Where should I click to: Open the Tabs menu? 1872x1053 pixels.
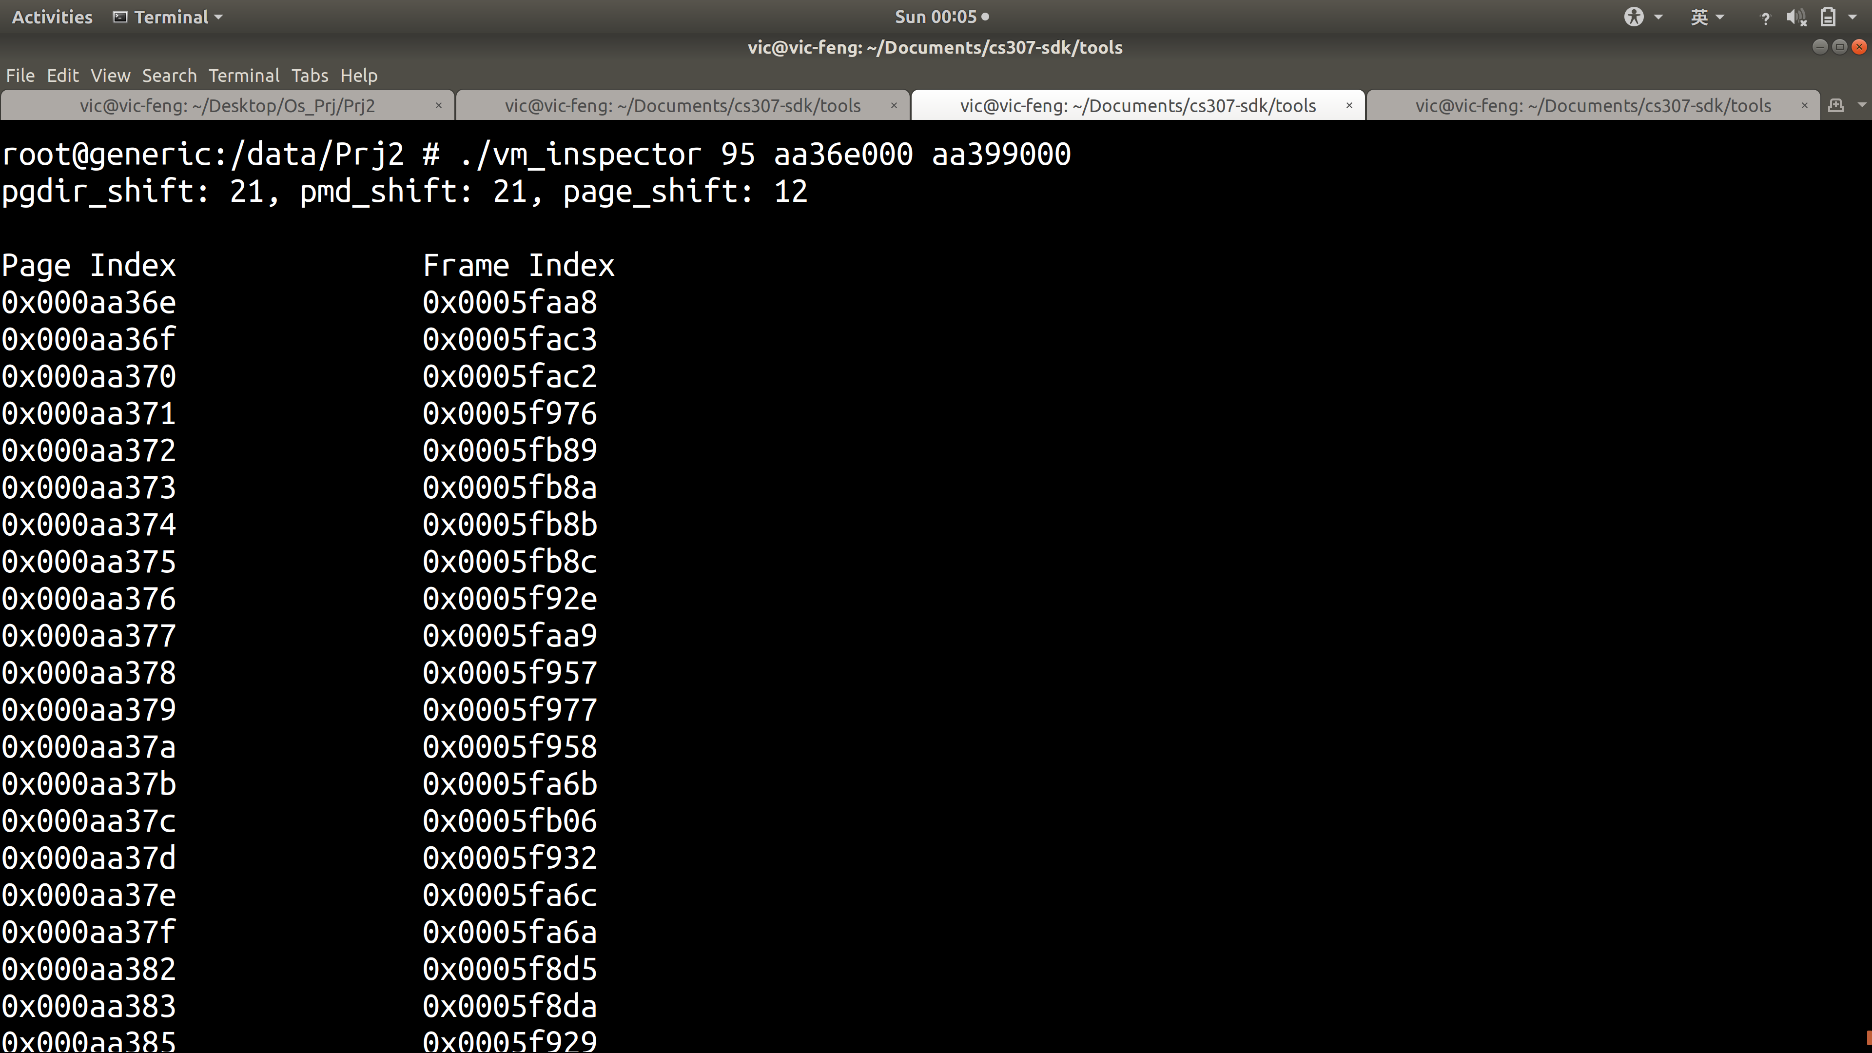coord(310,76)
